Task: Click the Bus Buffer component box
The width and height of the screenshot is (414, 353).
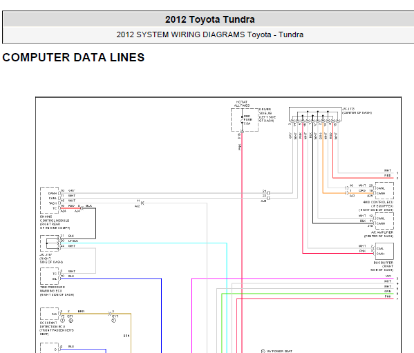Action: click(x=384, y=251)
